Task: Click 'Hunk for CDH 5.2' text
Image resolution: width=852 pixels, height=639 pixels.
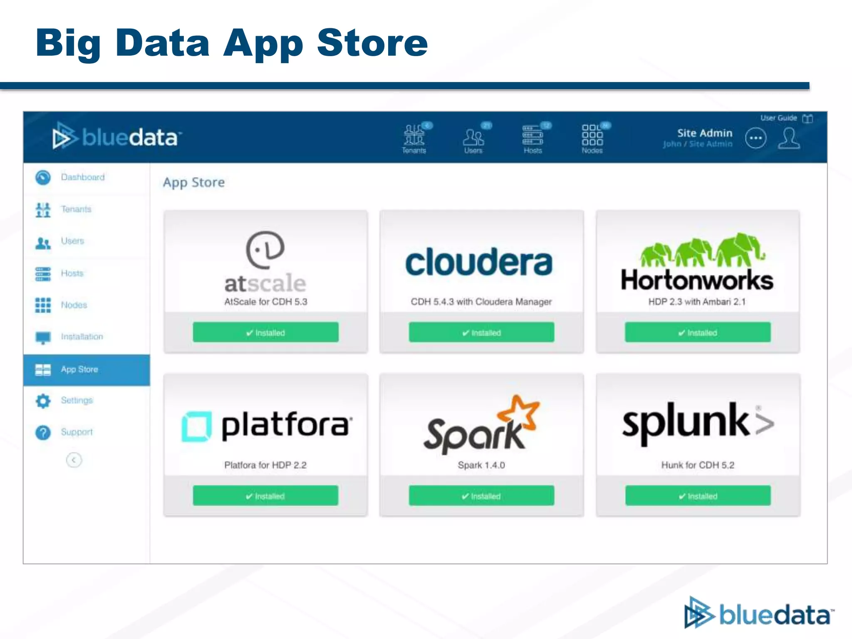Action: tap(698, 465)
